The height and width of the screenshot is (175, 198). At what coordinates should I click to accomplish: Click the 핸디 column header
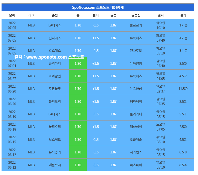pyautogui.click(x=95, y=15)
